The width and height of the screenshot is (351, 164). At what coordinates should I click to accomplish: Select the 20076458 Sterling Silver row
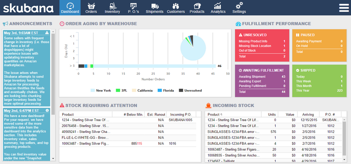pos(127,126)
